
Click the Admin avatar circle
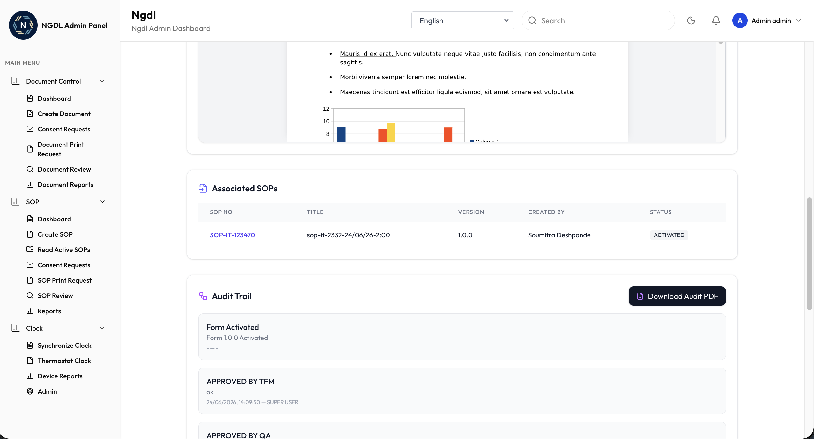pyautogui.click(x=740, y=20)
